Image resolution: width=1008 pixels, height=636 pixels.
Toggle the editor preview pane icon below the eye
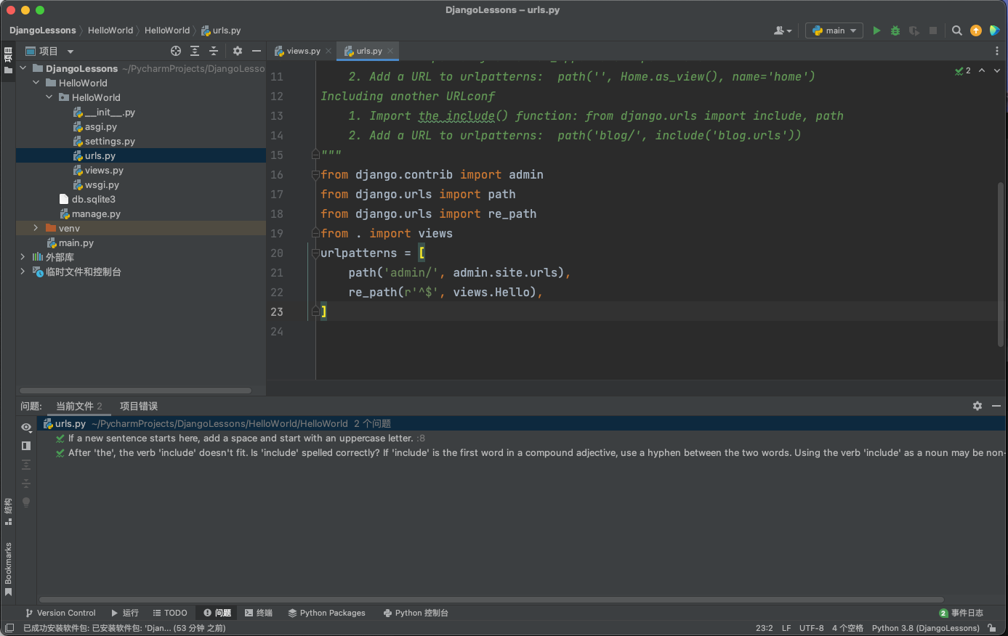click(x=26, y=446)
